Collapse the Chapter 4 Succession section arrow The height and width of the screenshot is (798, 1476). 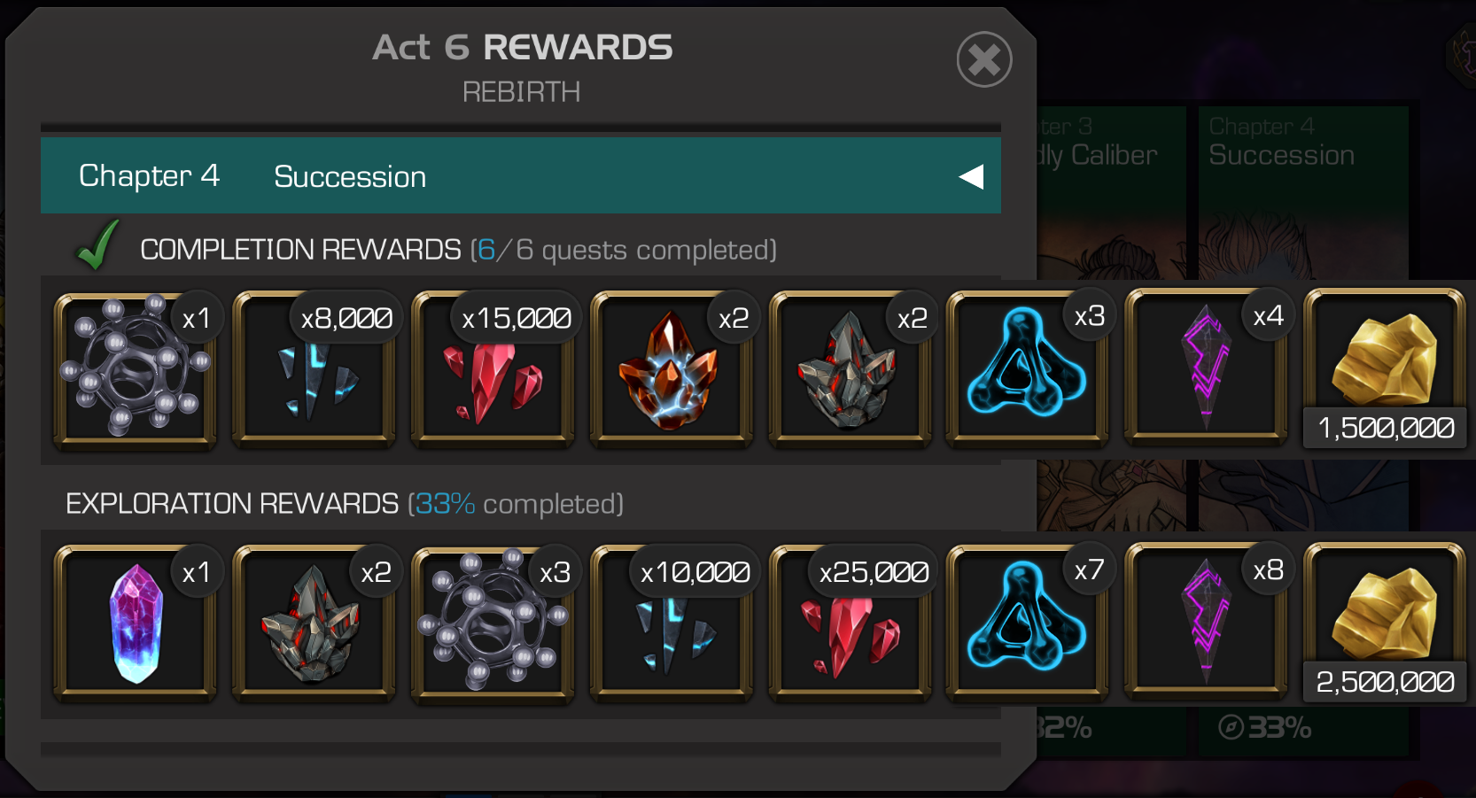coord(971,176)
